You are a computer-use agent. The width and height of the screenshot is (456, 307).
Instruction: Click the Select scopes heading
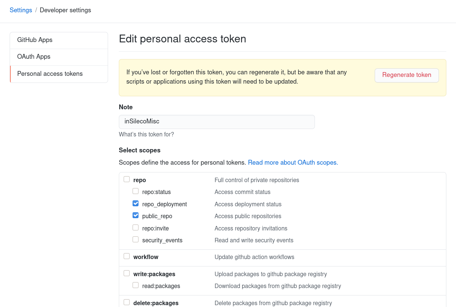(140, 150)
